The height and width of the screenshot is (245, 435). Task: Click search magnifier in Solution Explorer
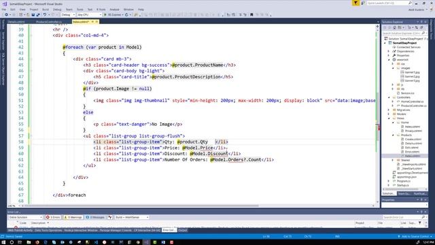[423, 33]
